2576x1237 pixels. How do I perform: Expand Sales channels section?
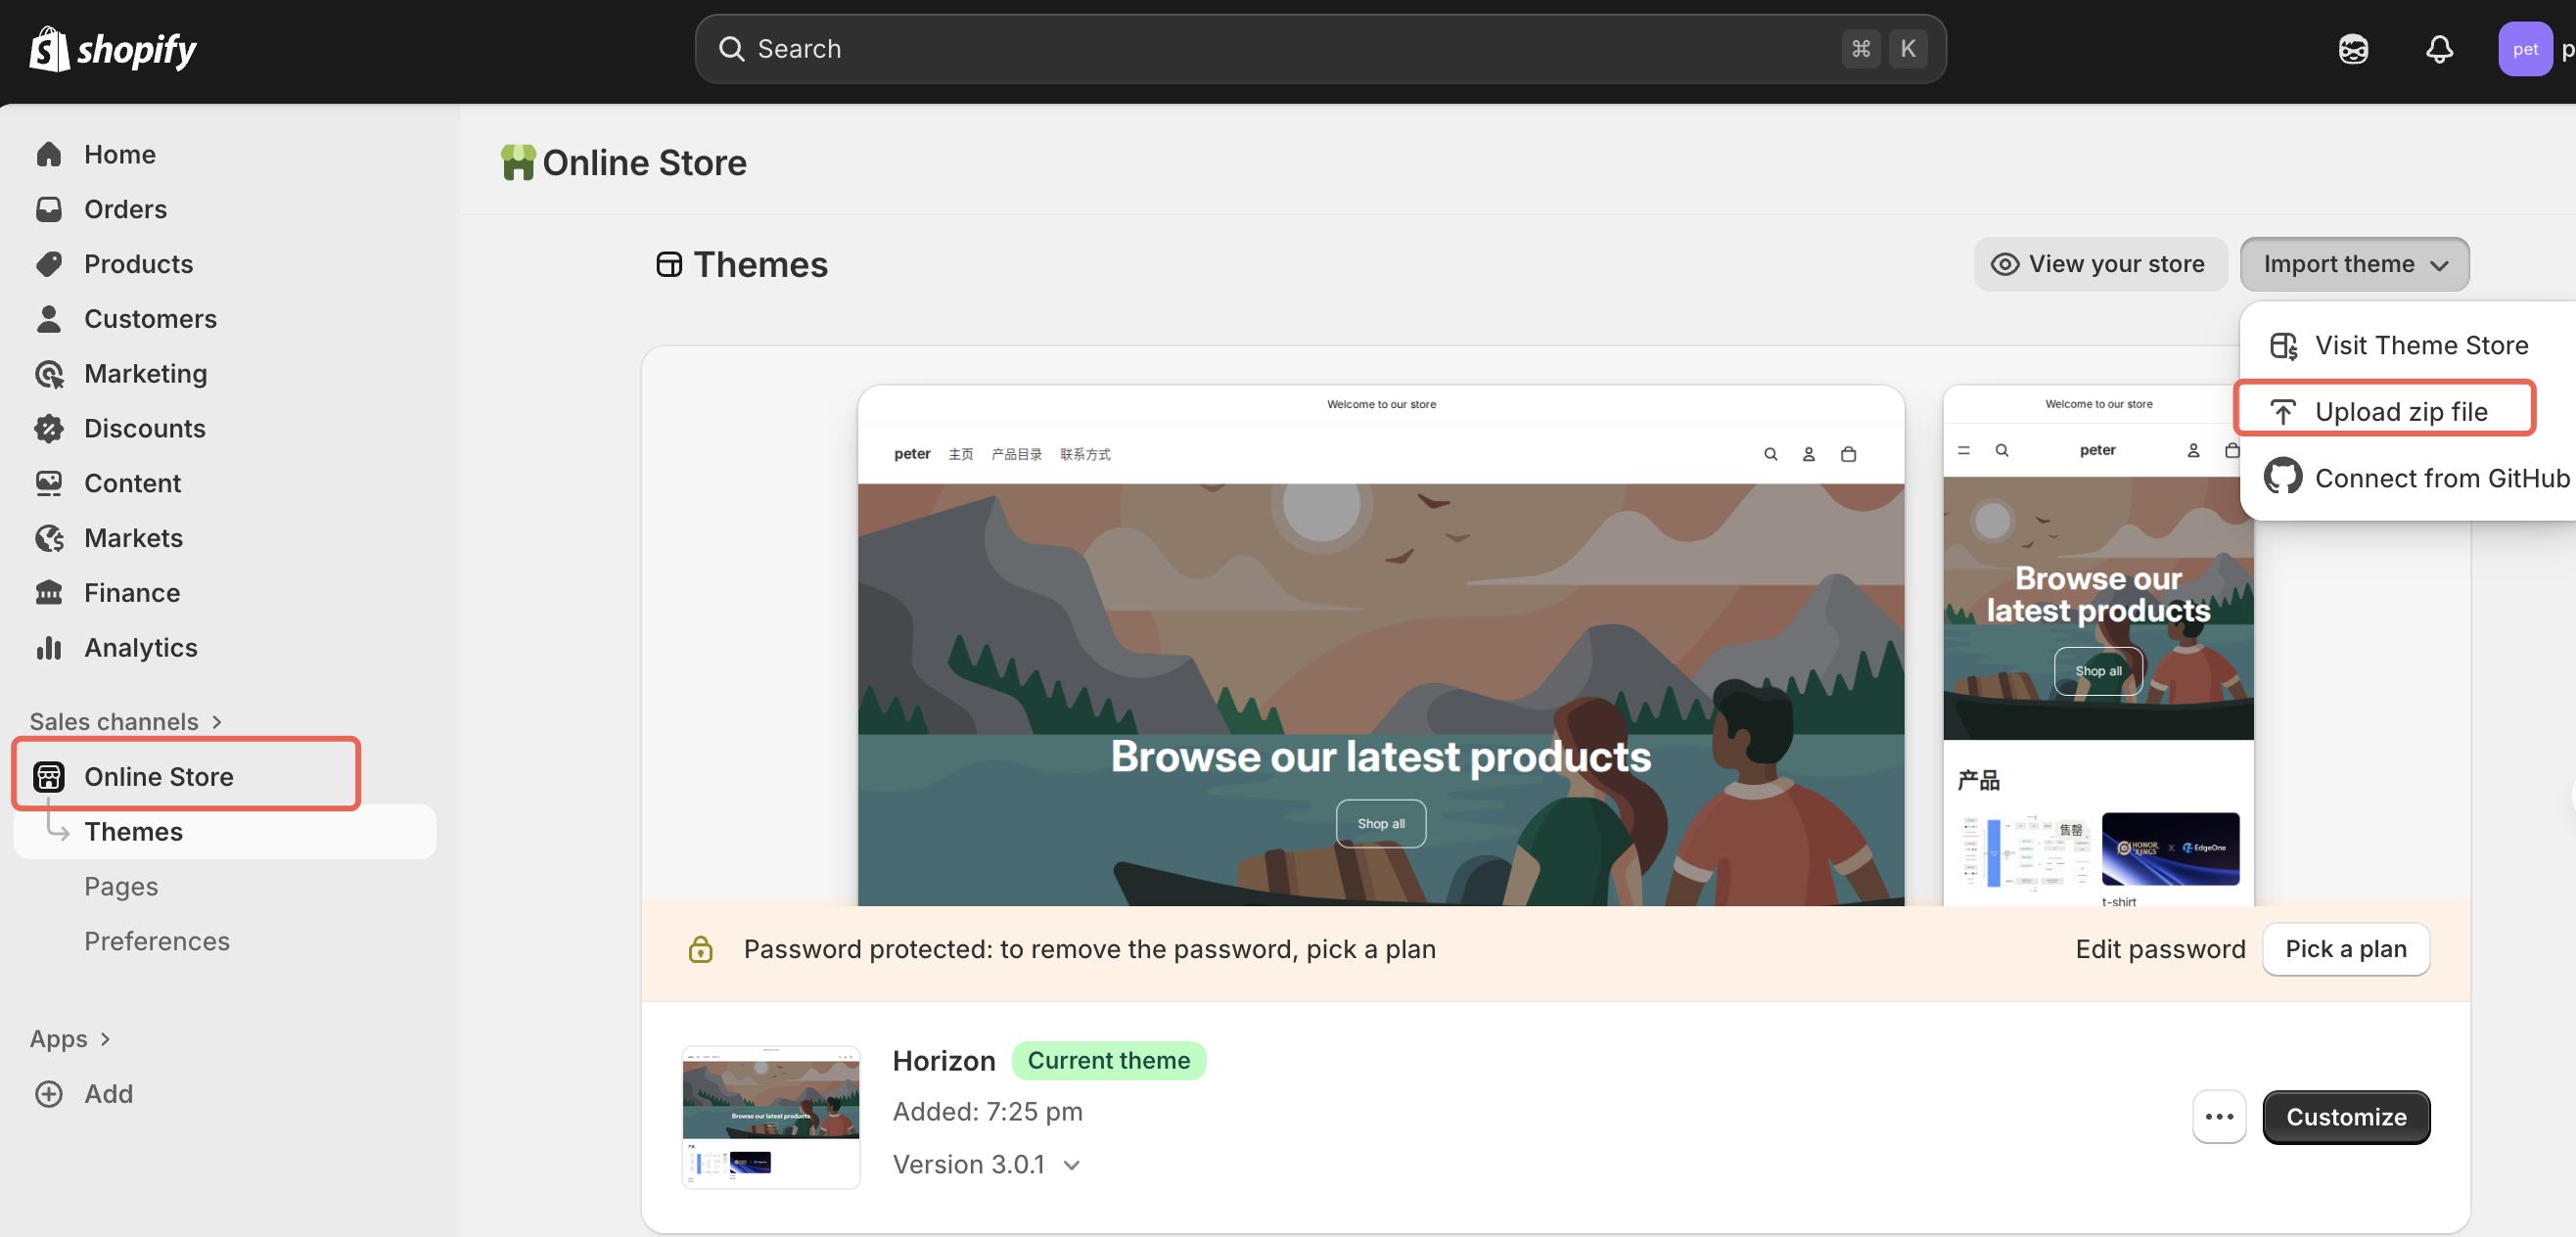[x=126, y=721]
